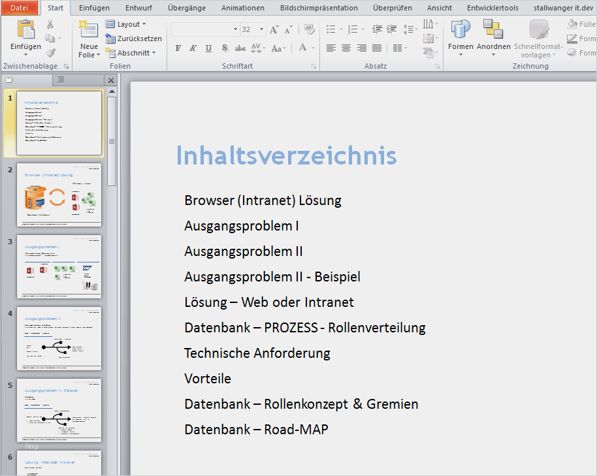597x476 pixels.
Task: Select slide 3 thumbnail Ausgangsproblem I
Action: tap(59, 266)
